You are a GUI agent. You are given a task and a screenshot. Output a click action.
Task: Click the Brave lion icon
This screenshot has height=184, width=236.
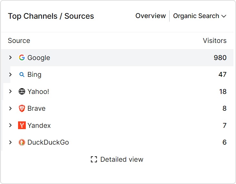(x=22, y=108)
